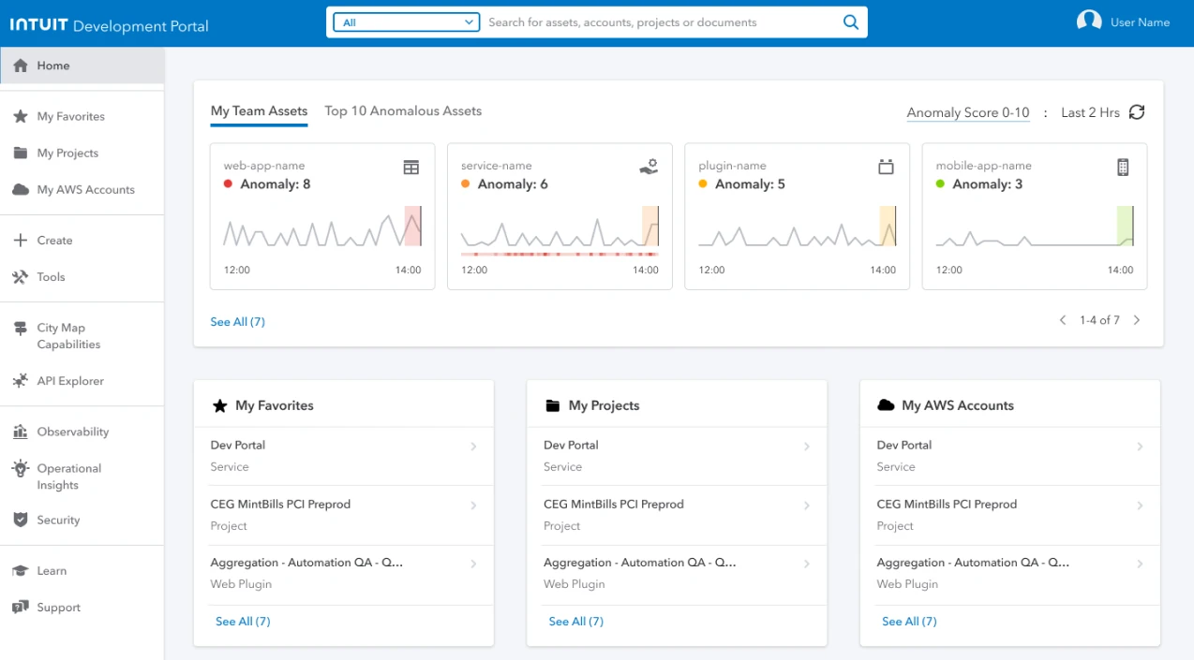Open the Anomaly Score 0-10 selector
The image size is (1194, 660).
click(968, 112)
